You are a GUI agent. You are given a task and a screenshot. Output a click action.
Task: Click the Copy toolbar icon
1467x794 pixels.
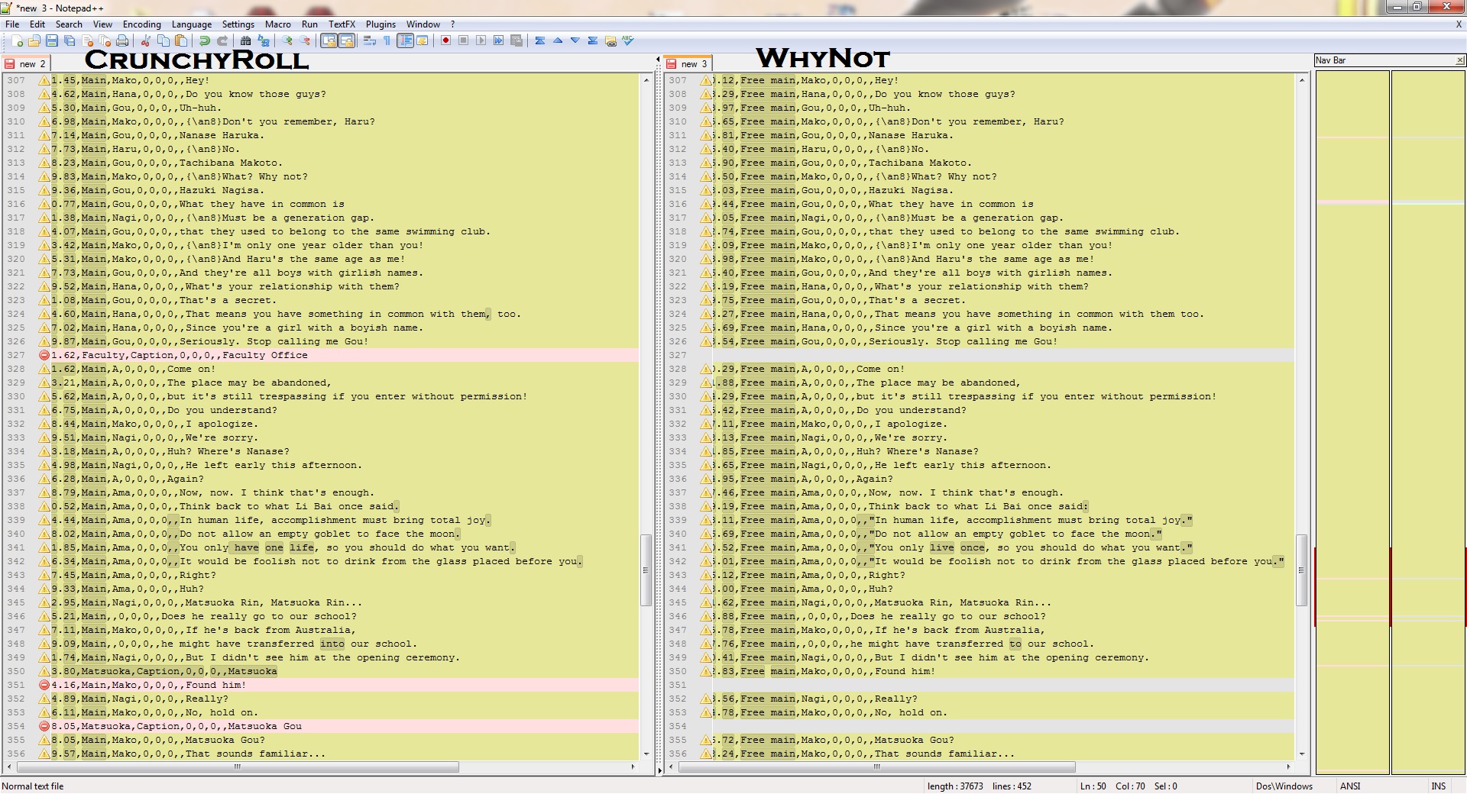[163, 40]
